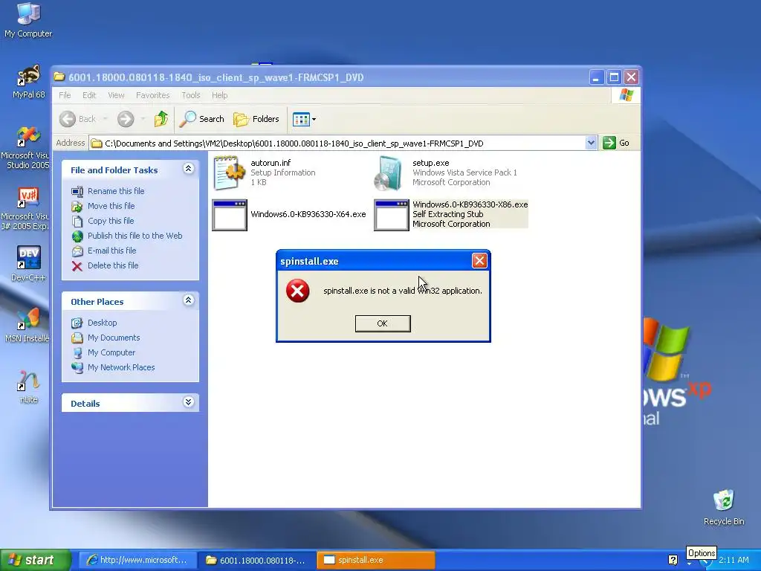Select the Windows6.0-KB936330-X64.exe file icon
Screen dimensions: 761x571
click(230, 215)
